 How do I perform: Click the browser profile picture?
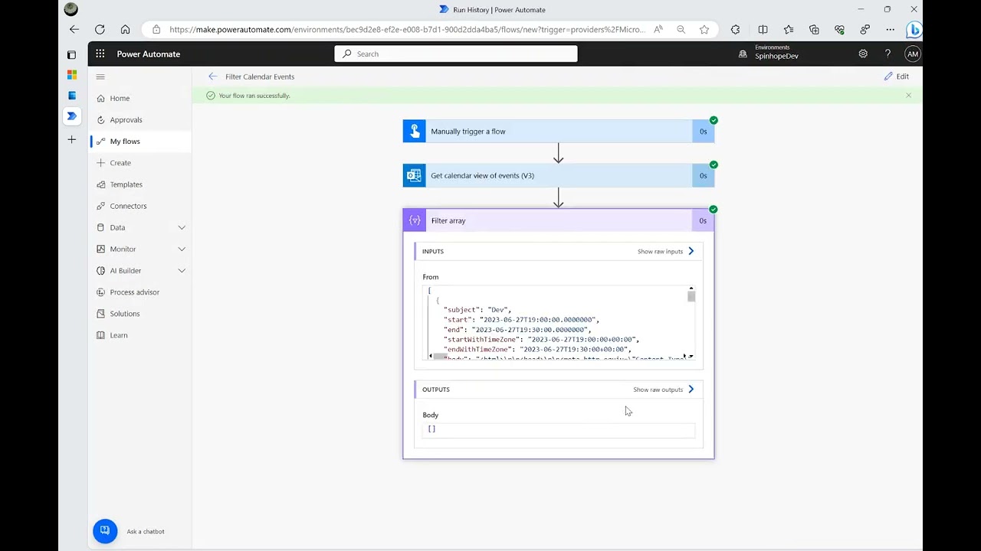(71, 9)
